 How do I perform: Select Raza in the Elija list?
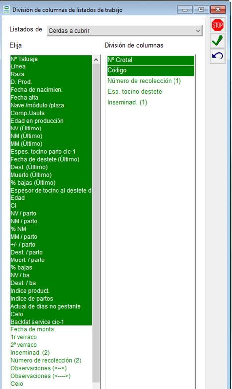click(x=51, y=74)
